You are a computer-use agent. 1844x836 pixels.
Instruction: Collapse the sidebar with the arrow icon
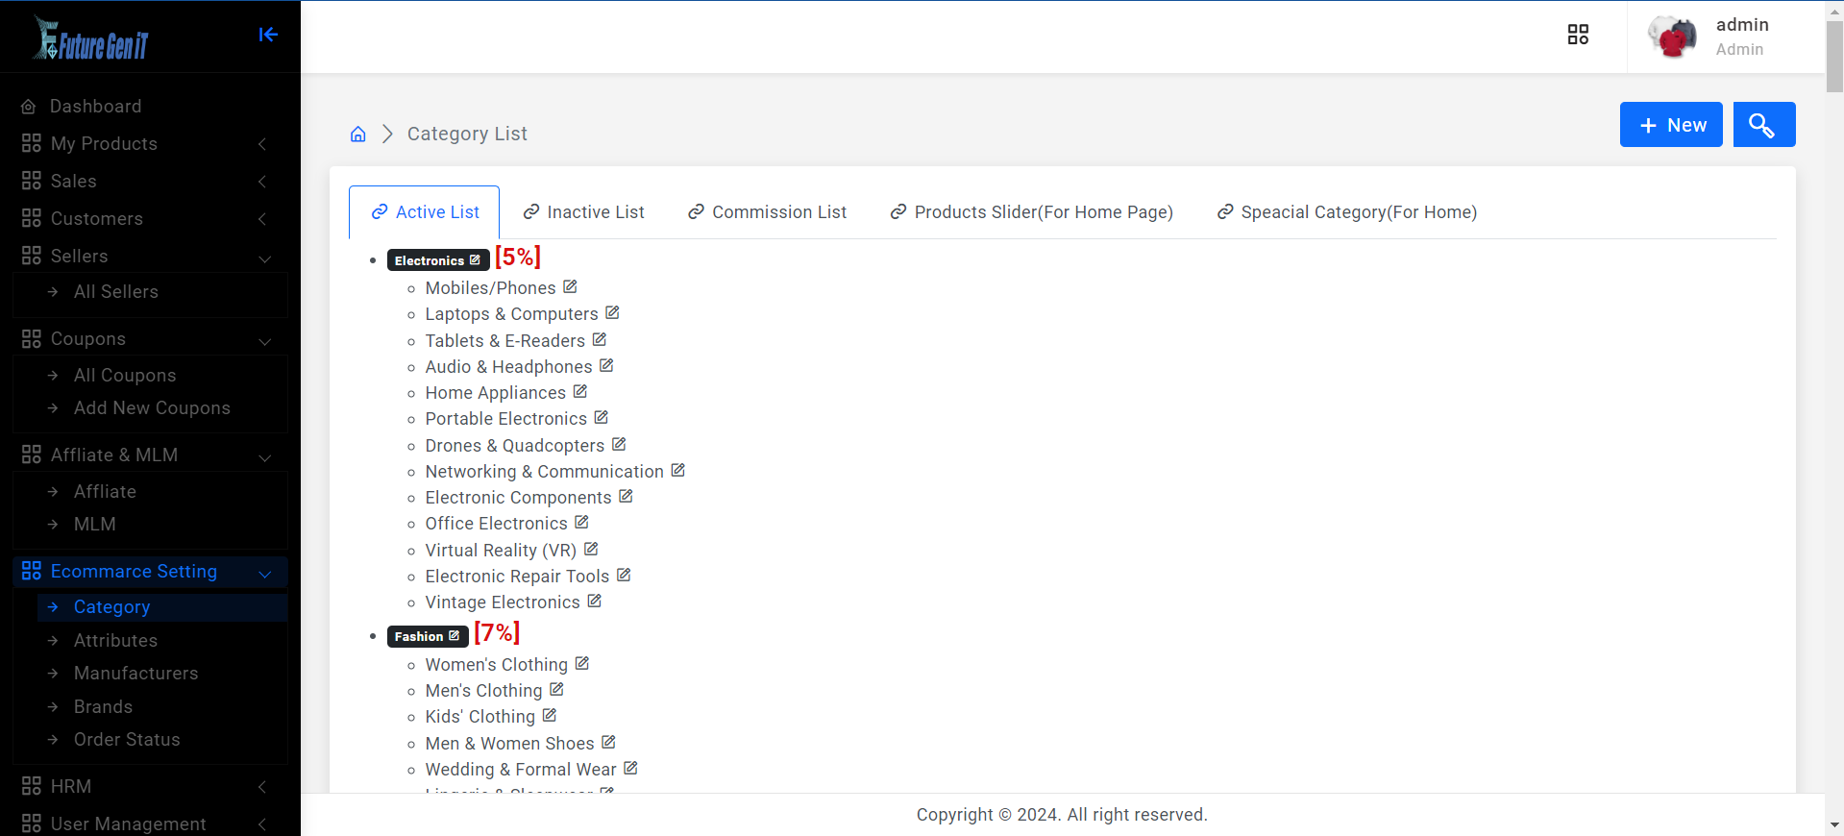268,35
